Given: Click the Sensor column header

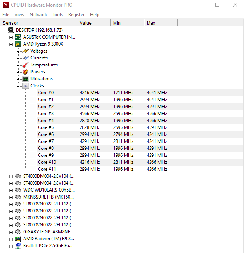Looking at the screenshot, I should pyautogui.click(x=39, y=23).
